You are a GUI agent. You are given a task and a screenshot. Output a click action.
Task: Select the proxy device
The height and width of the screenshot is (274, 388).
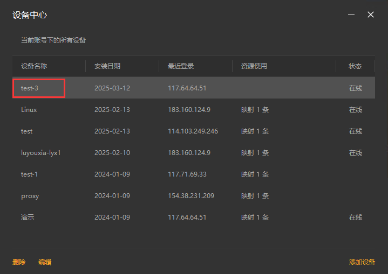[x=30, y=196]
